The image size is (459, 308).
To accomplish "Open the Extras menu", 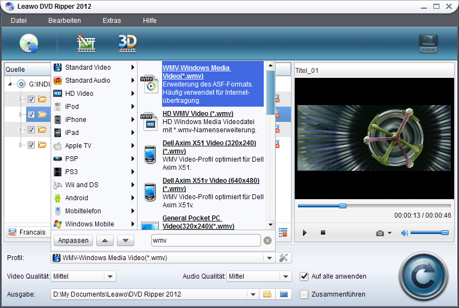I will click(111, 21).
